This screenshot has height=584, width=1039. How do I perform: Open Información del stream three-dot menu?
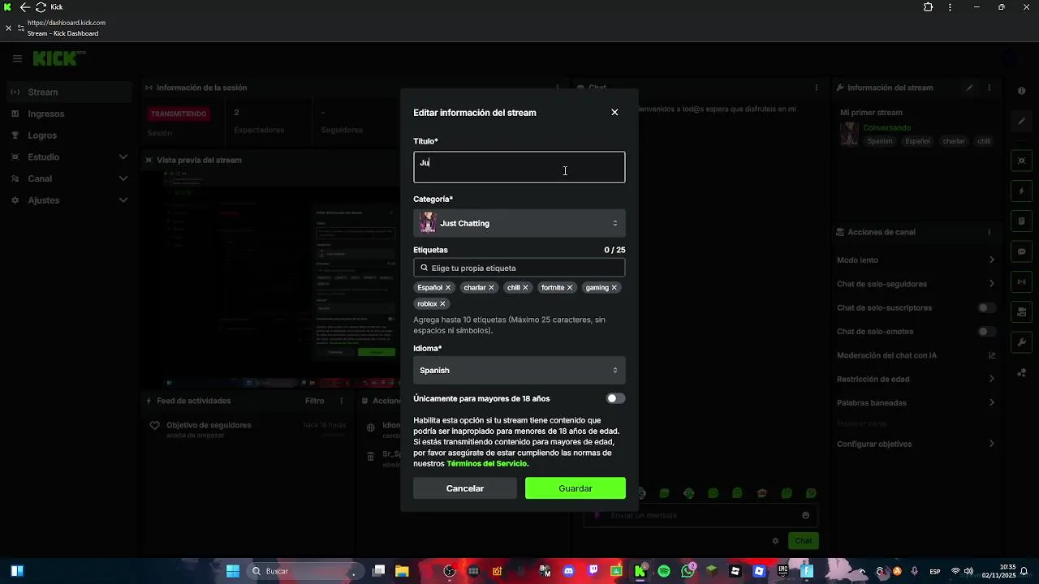(989, 88)
